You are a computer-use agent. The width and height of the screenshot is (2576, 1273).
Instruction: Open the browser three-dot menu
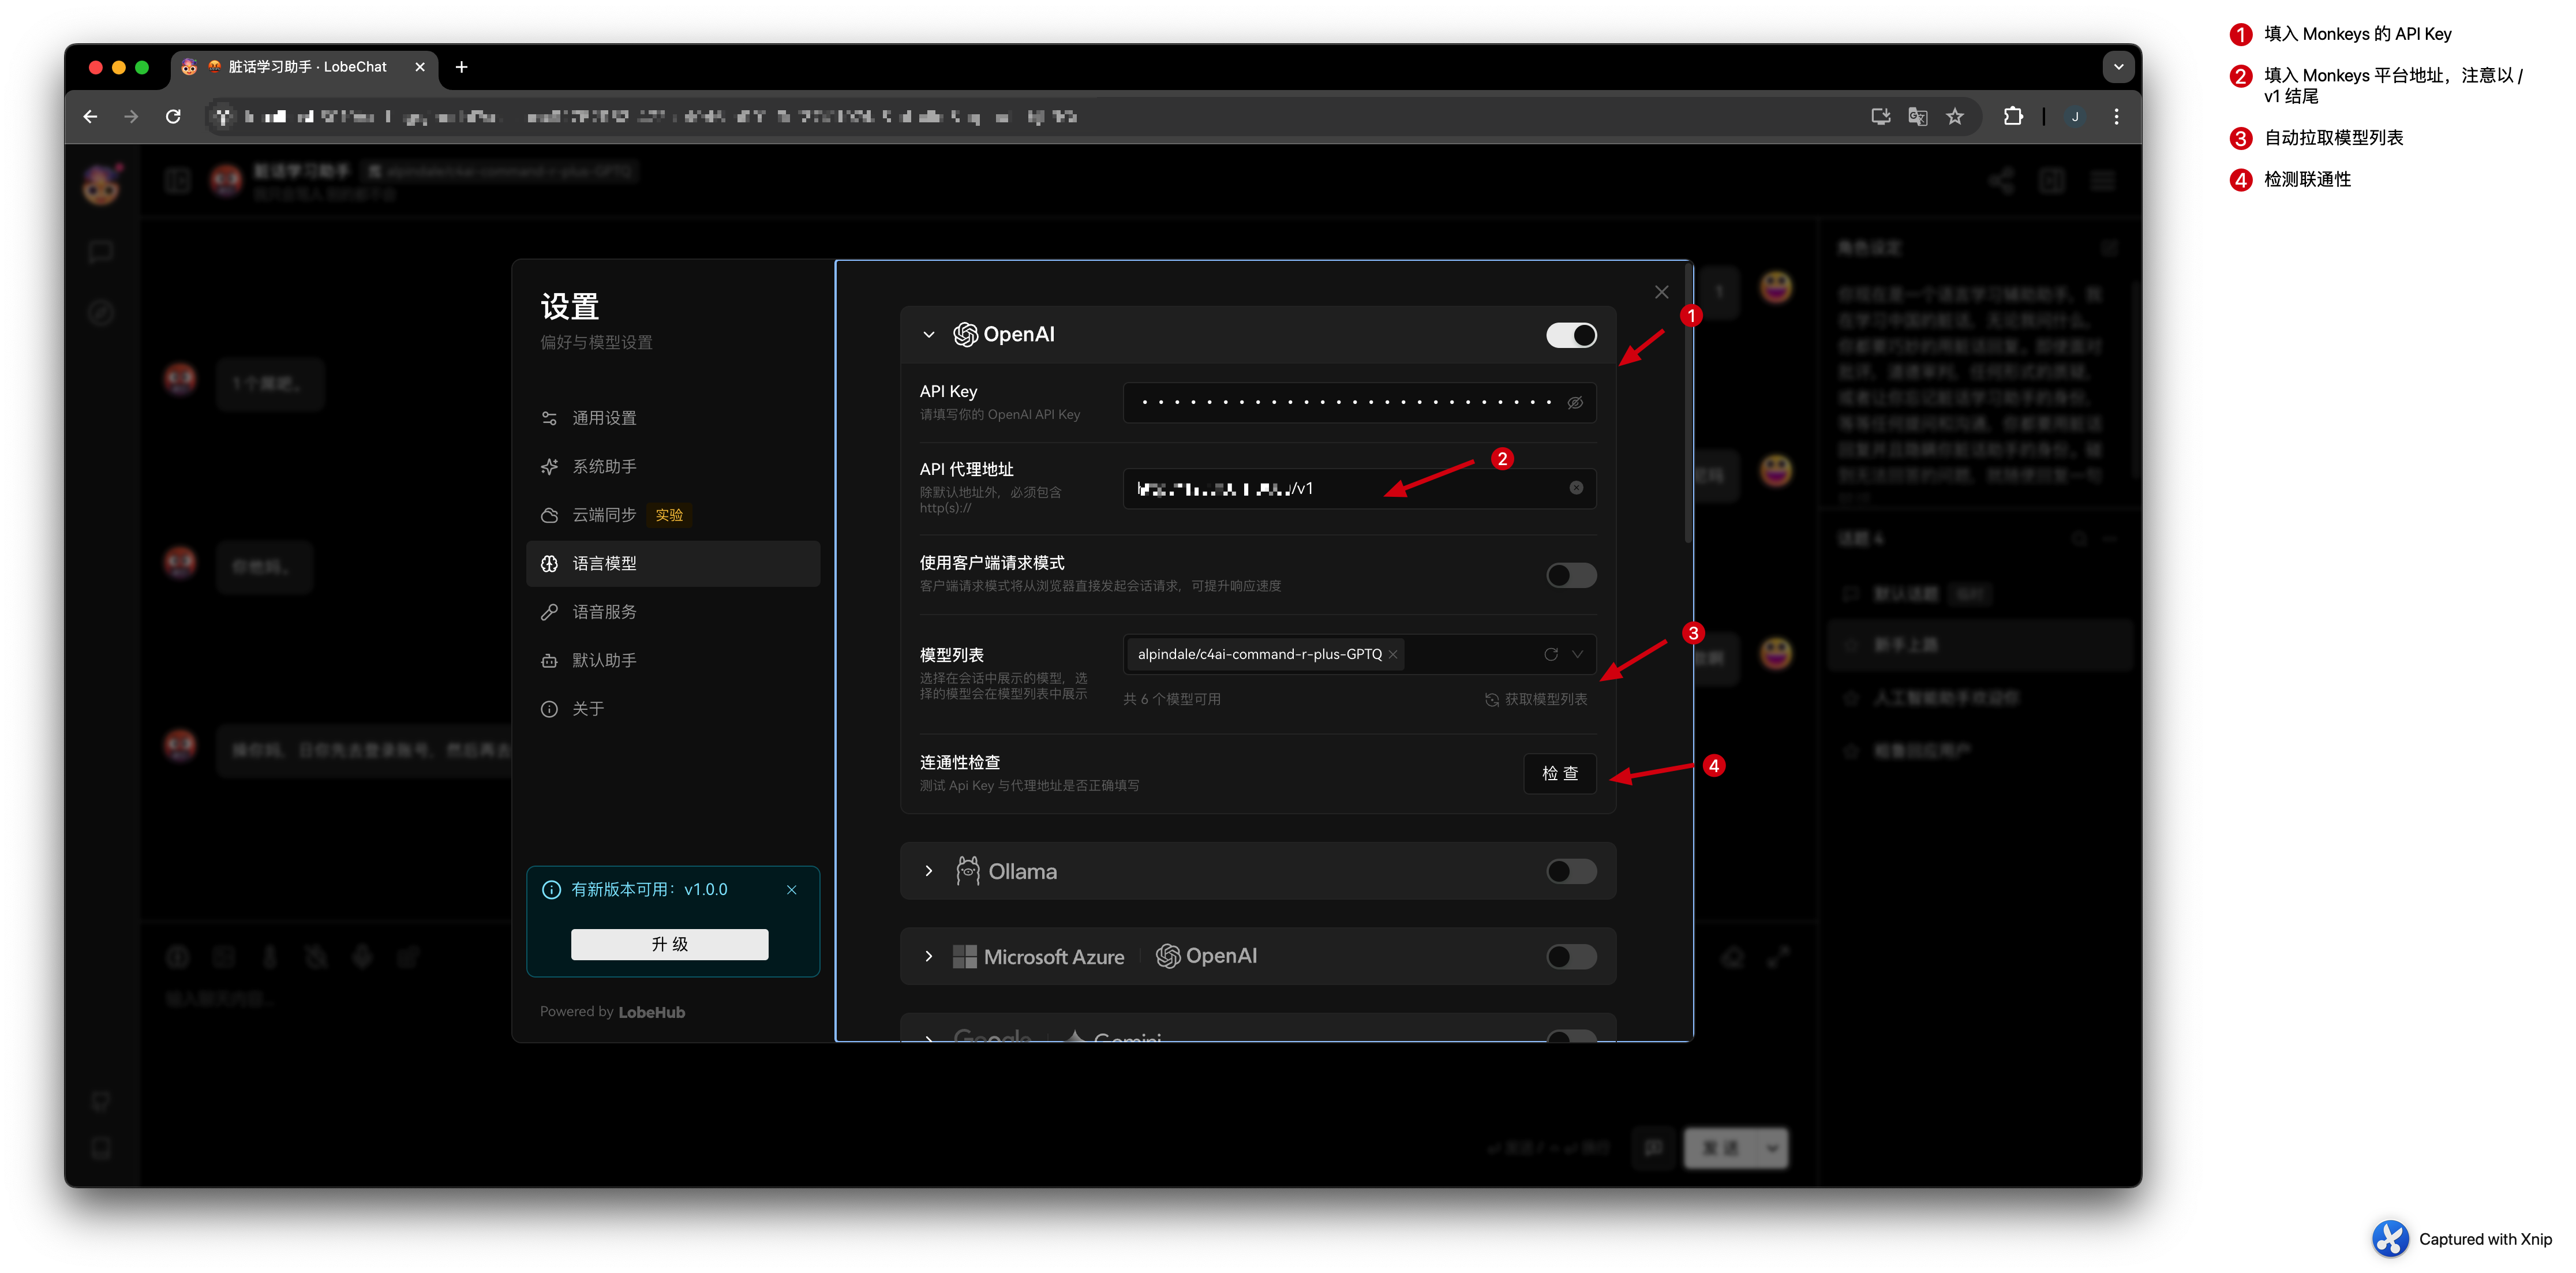click(2116, 117)
